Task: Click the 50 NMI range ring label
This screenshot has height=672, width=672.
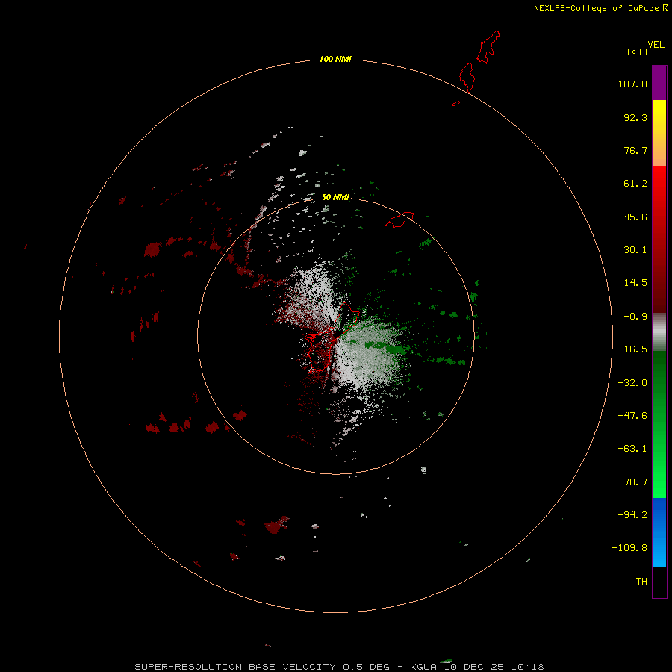Action: coord(335,197)
